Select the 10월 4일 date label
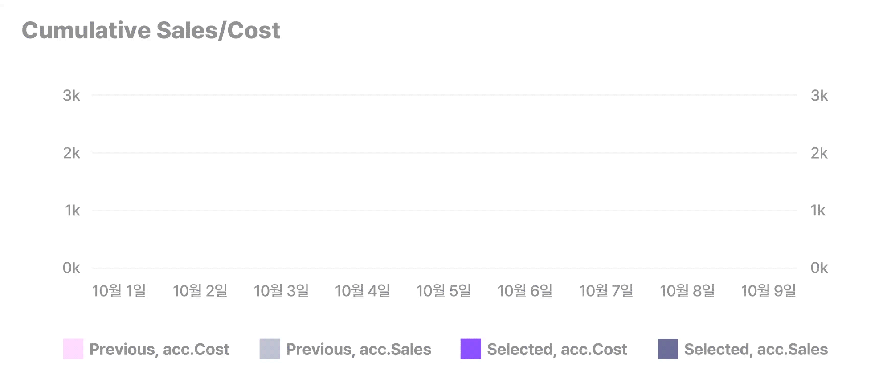The image size is (891, 374). coord(363,291)
